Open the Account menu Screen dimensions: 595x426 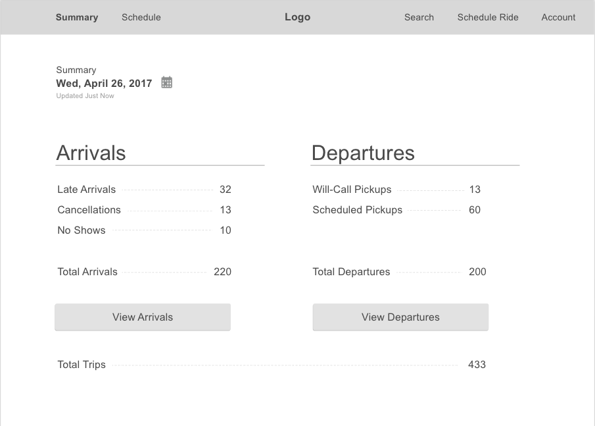(558, 17)
